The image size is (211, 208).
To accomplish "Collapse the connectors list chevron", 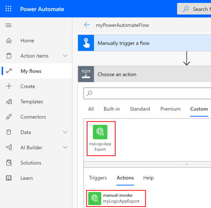I will 187,164.
